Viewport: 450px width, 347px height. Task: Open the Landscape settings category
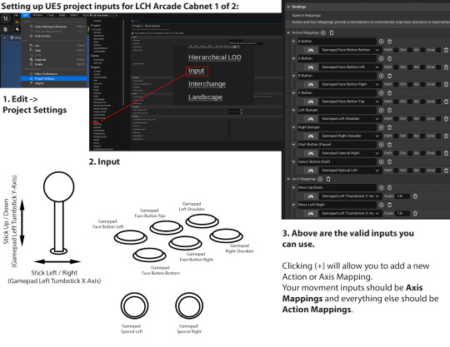point(206,97)
